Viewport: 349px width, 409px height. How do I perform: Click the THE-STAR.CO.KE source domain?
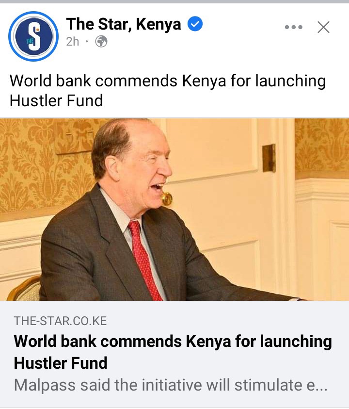tap(60, 321)
